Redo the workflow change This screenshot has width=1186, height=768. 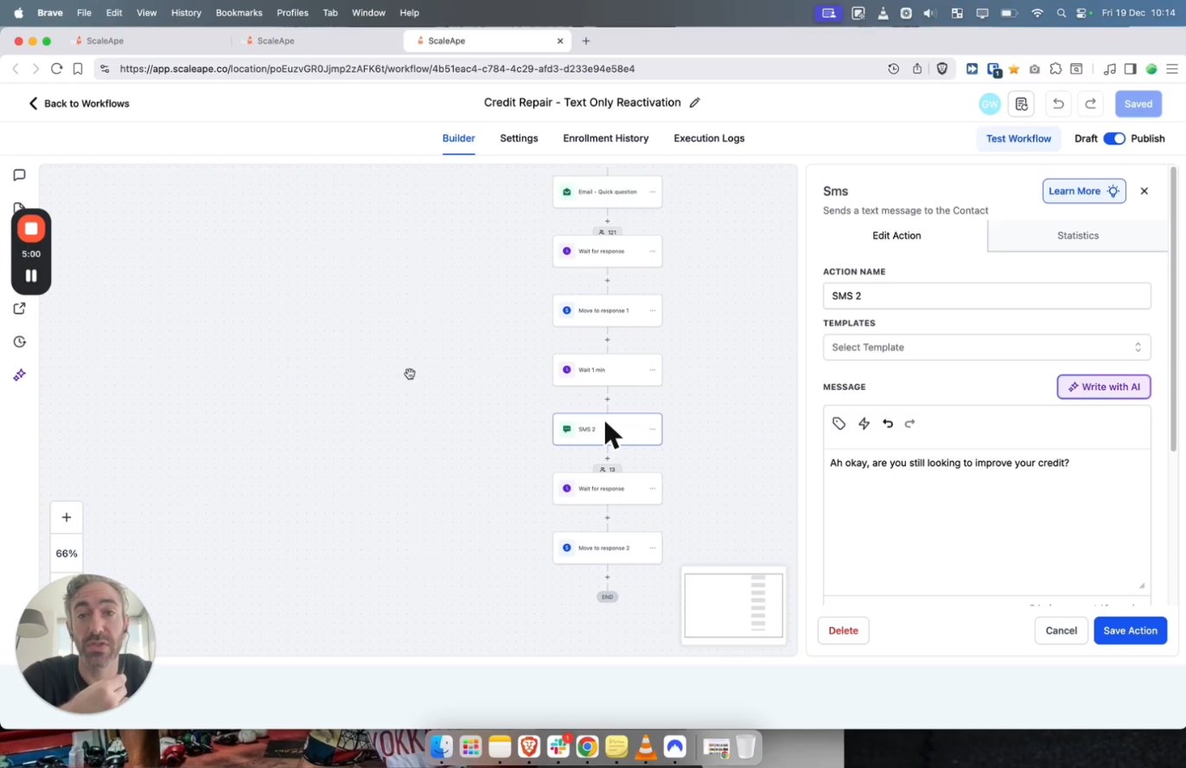pos(1091,104)
